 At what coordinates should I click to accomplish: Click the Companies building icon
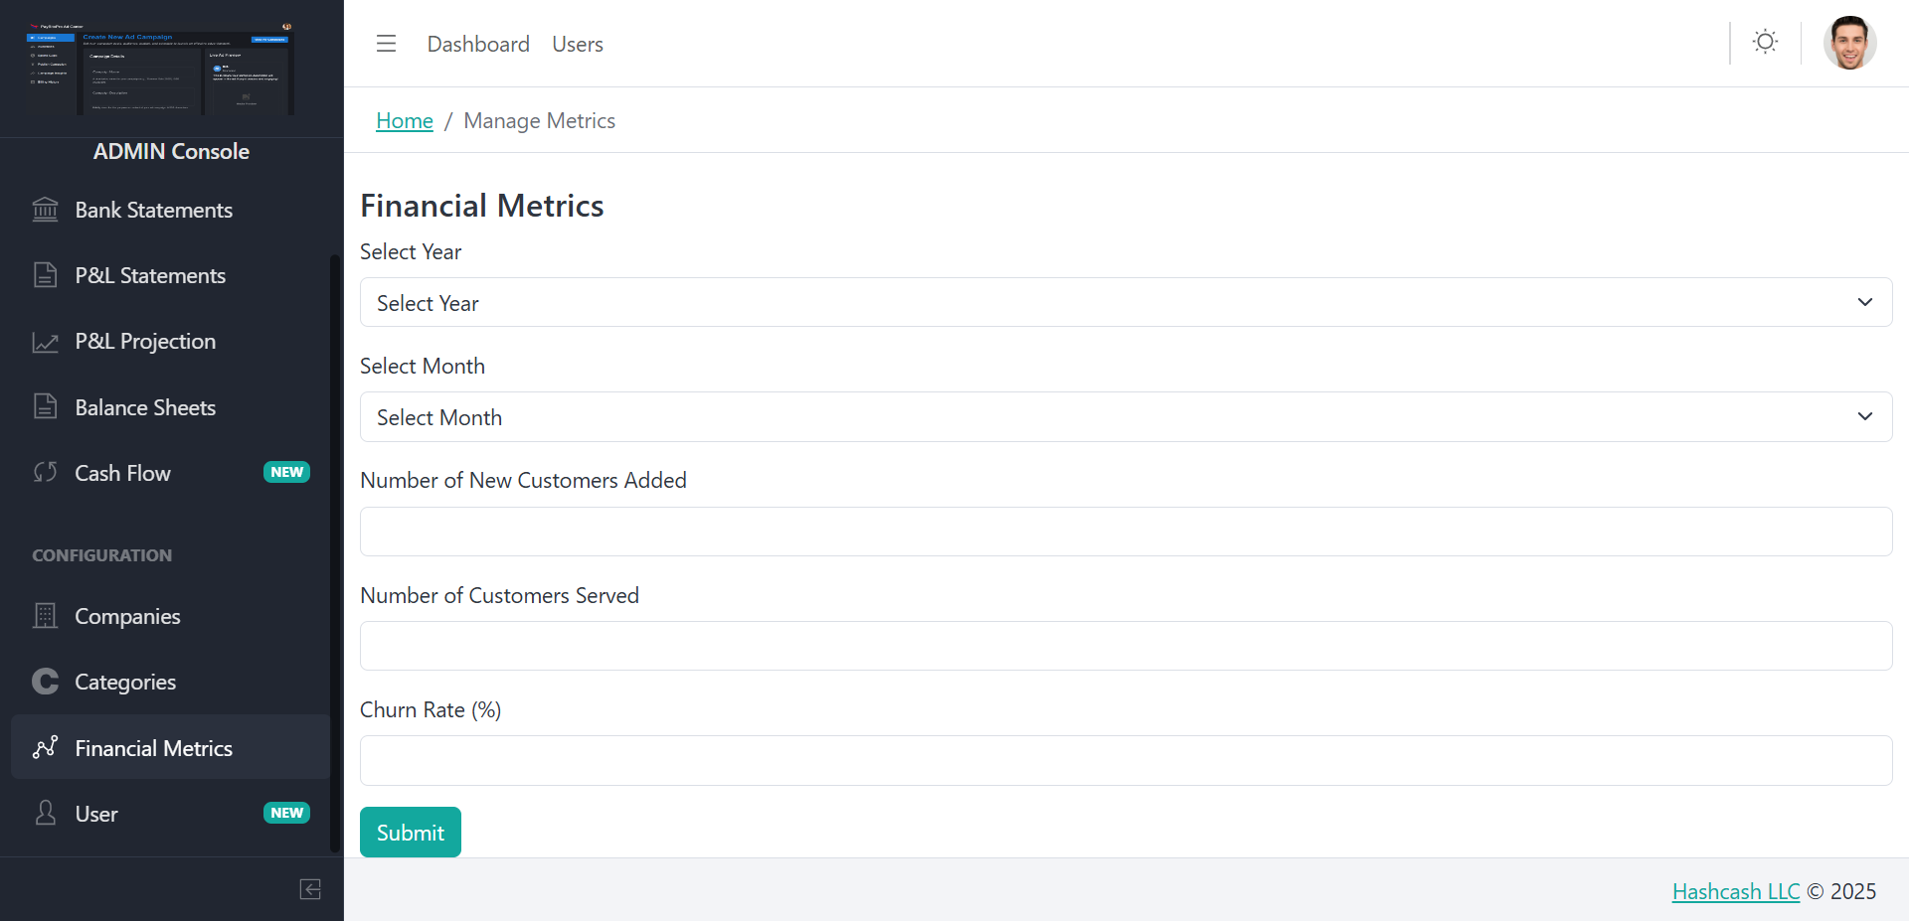[x=45, y=616]
